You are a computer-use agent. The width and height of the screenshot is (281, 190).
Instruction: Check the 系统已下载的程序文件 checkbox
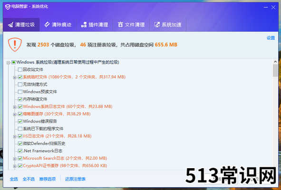[x=20, y=129]
